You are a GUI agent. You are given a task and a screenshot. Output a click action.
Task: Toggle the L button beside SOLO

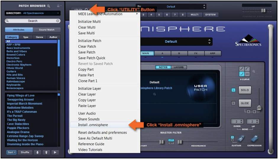(233, 90)
